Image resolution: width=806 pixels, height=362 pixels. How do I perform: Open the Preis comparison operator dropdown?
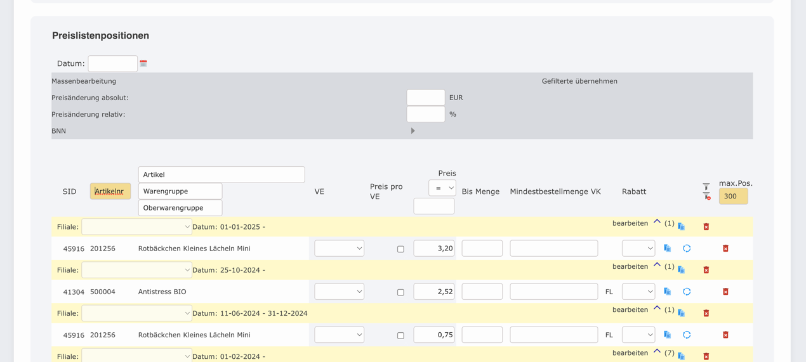[442, 188]
